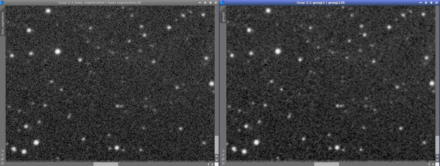Click resize-arrow icon in group3 window
The image size is (440, 166).
[x=223, y=150]
